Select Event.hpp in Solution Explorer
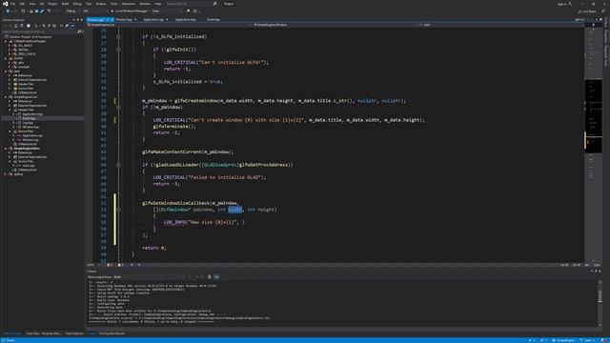Screen dimensions: 610x343 pos(29,118)
